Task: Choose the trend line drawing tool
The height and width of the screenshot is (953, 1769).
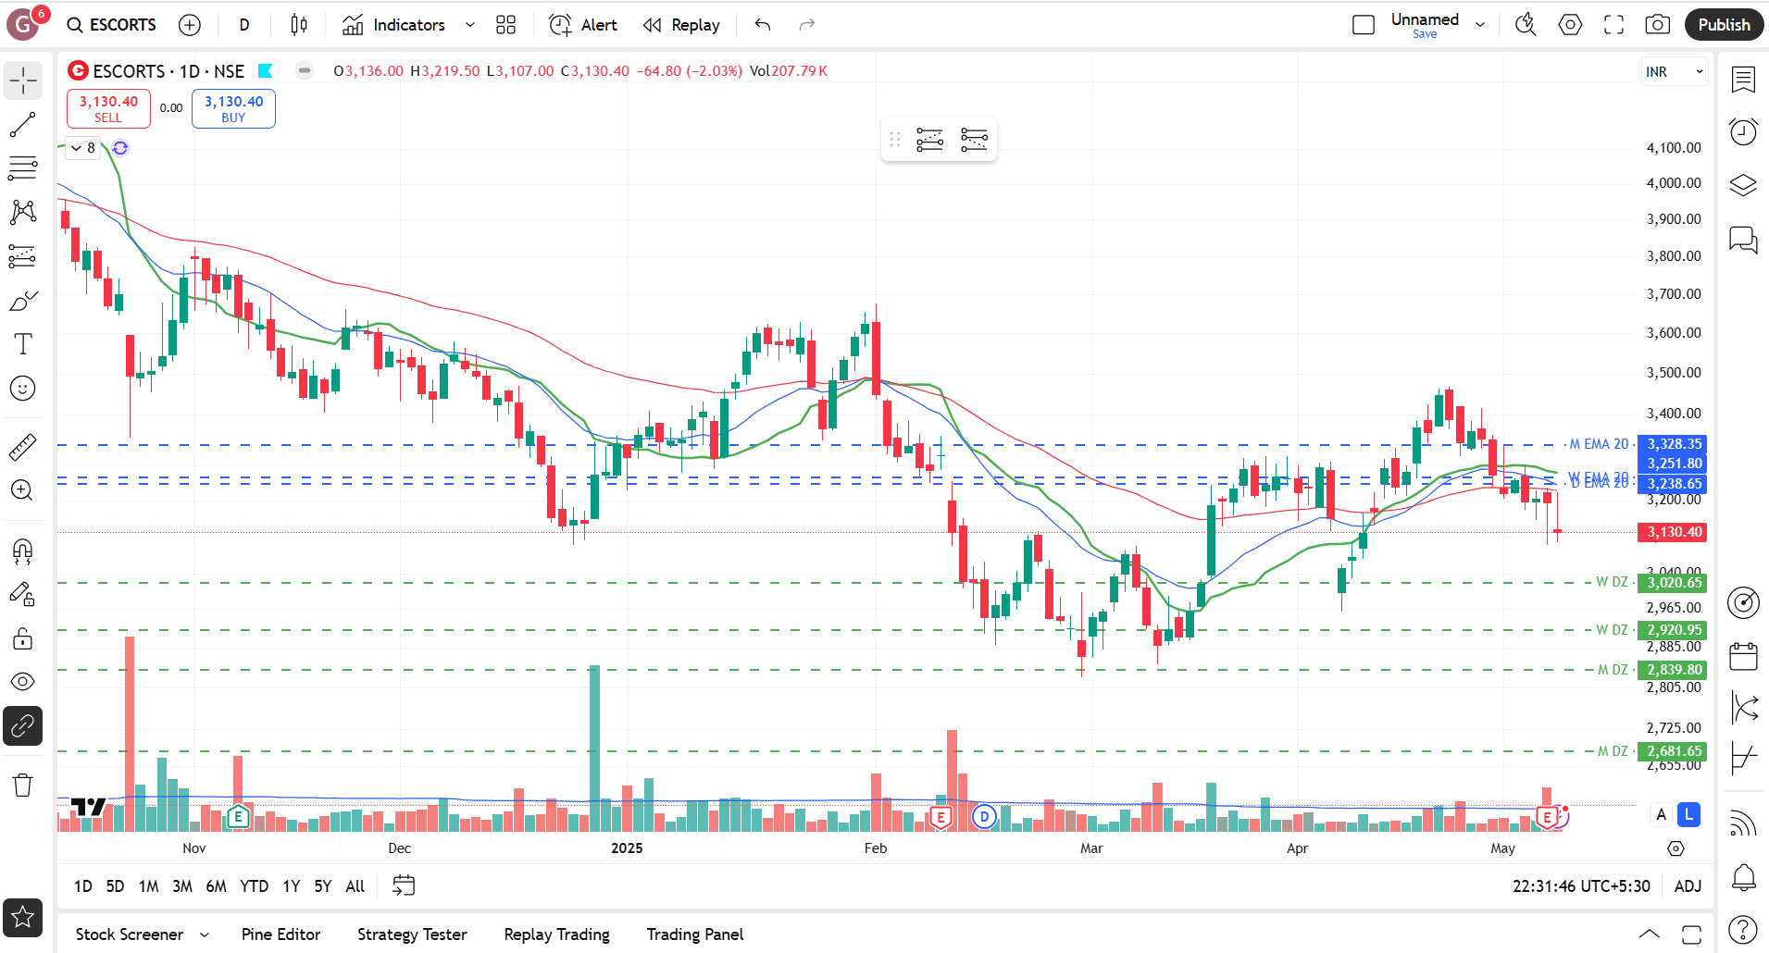Action: point(23,125)
